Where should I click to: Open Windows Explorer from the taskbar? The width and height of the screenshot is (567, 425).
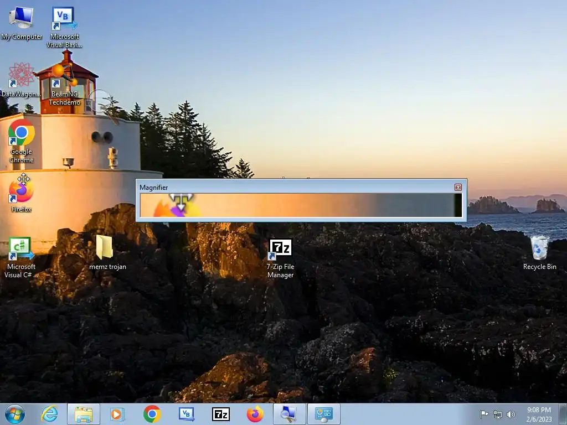coord(84,414)
